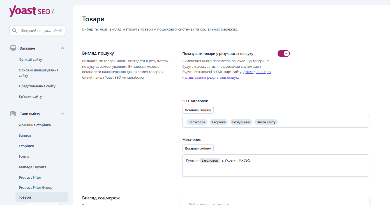Focus the quick search box
This screenshot has height=205, width=390.
(x=37, y=31)
